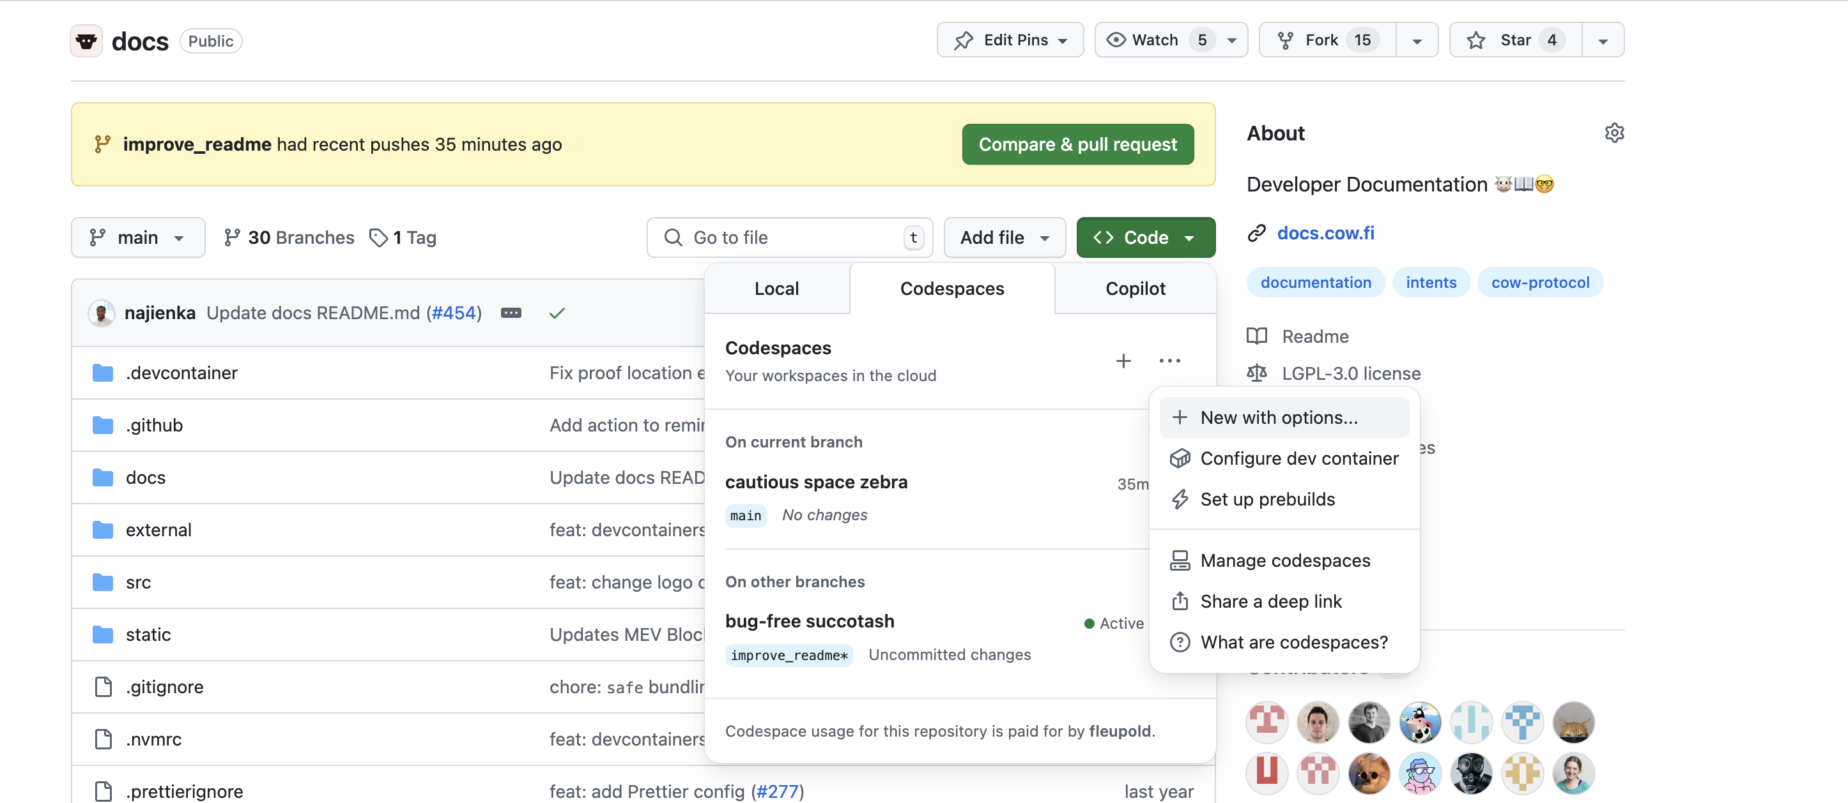Click the Readme book icon

click(x=1257, y=336)
